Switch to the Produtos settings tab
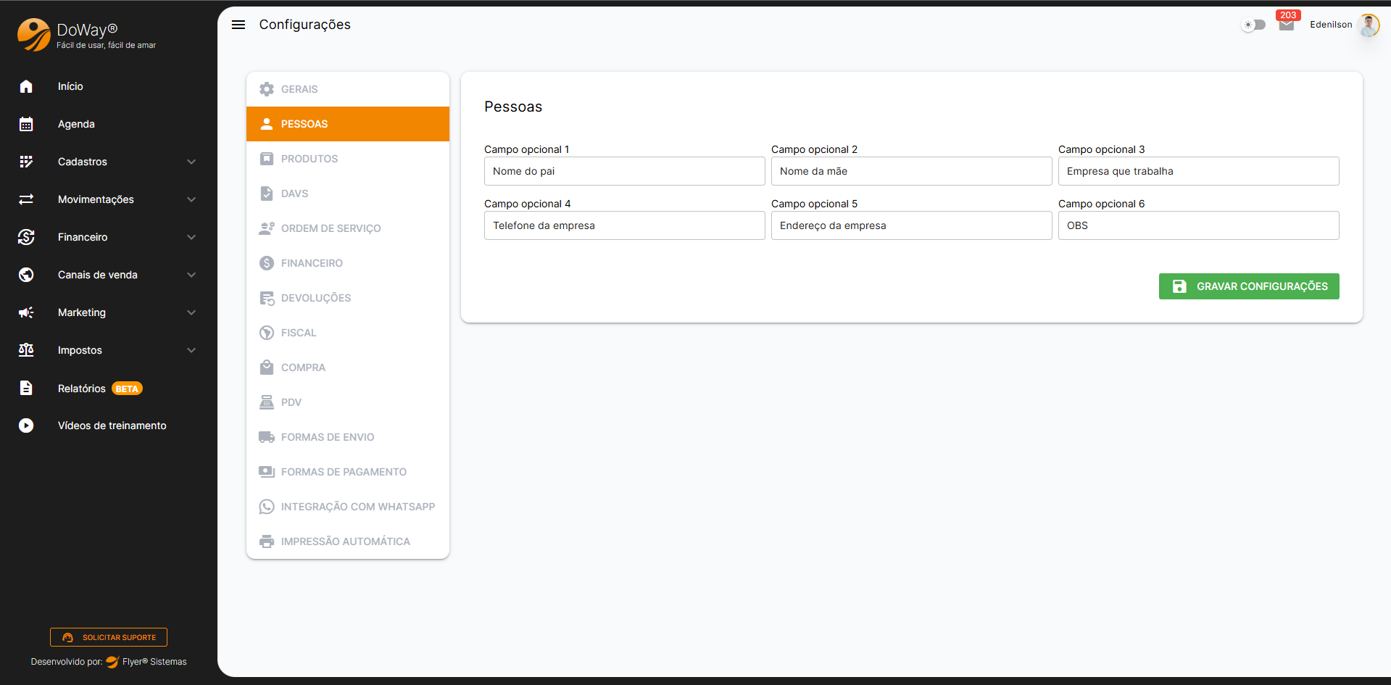Image resolution: width=1391 pixels, height=685 pixels. 310,159
